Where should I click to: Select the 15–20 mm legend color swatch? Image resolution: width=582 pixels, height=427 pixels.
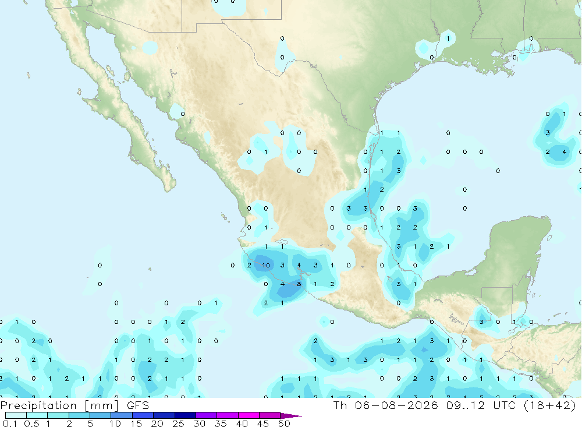(143, 415)
